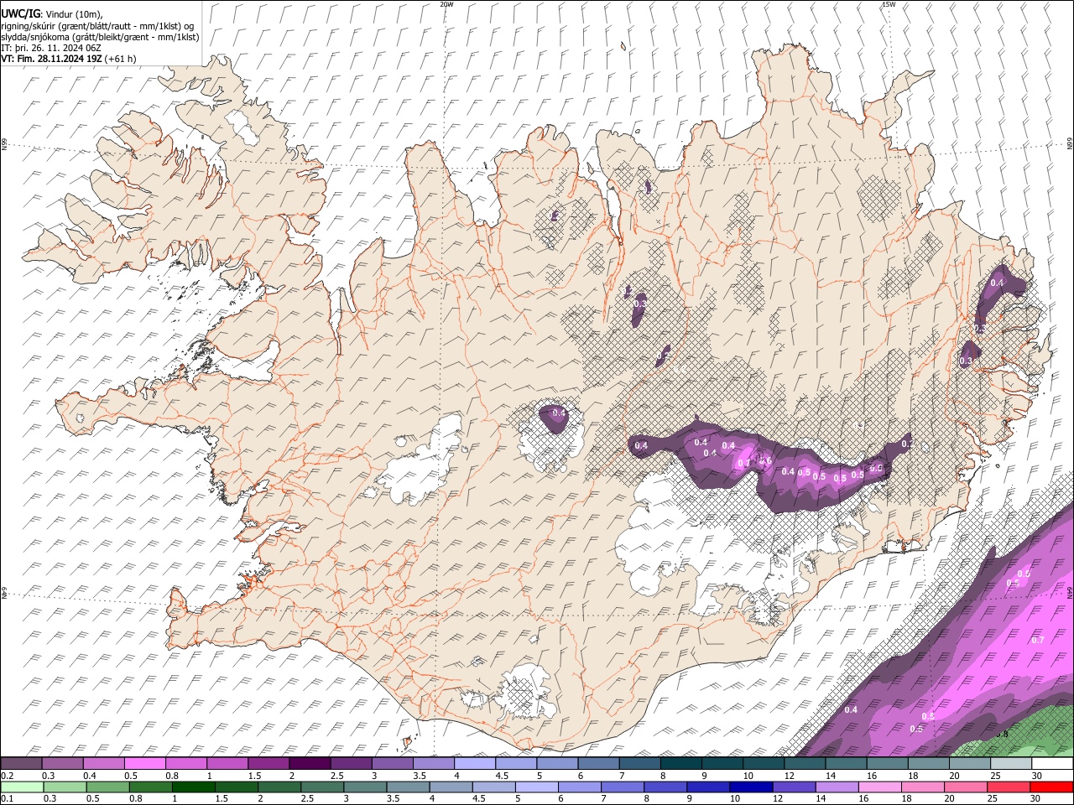Click the lower legend red swatch labeled 30

coord(1051,787)
